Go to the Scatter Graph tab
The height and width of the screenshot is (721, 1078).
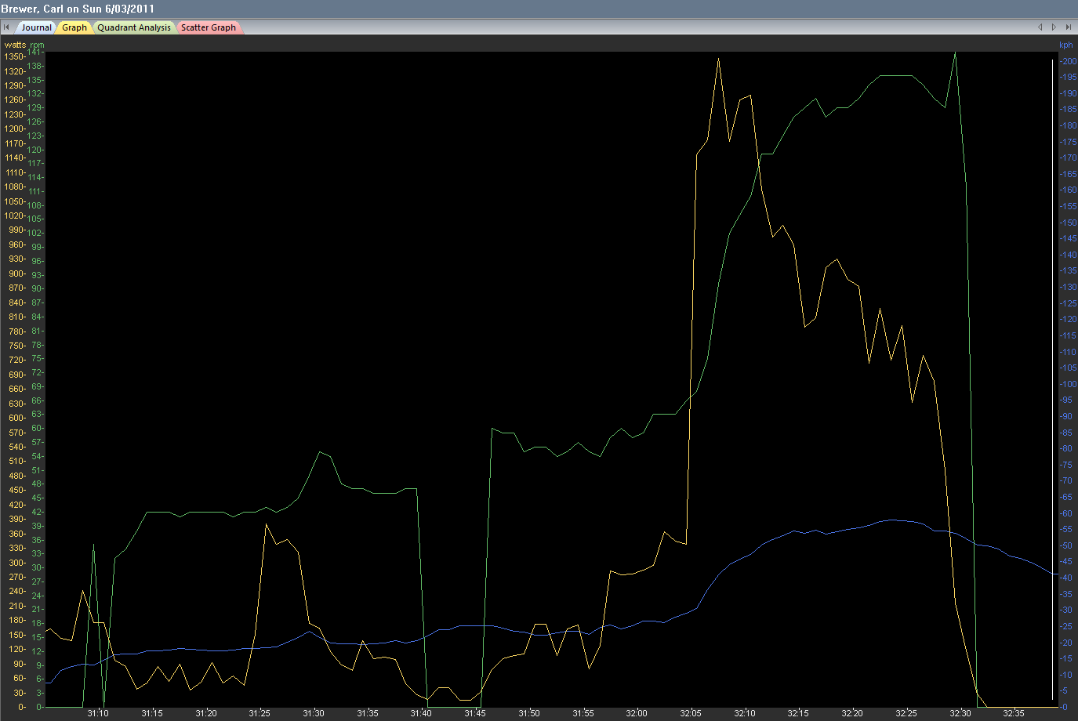(209, 27)
